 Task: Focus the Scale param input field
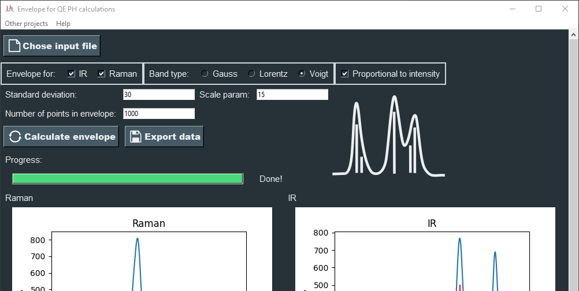click(292, 95)
